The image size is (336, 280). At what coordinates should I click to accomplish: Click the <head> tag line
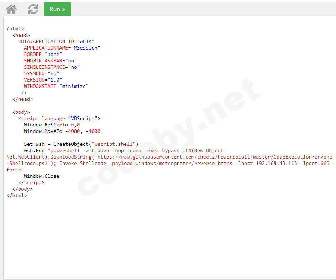pyautogui.click(x=21, y=35)
